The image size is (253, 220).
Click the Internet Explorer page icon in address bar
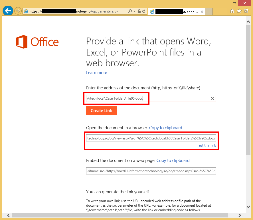[26, 11]
